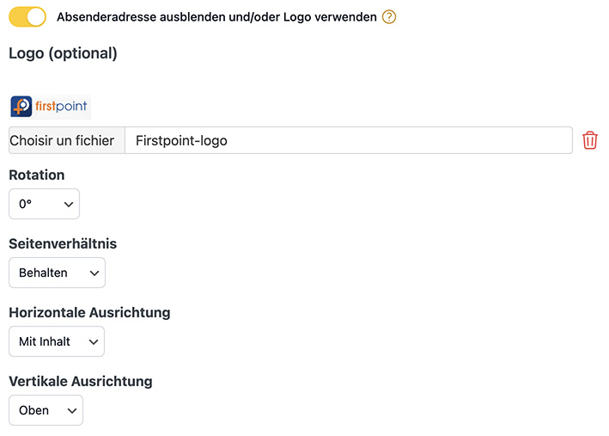The image size is (609, 436).
Task: Expand the Horizontale Ausrichtung dropdown
Action: (57, 341)
